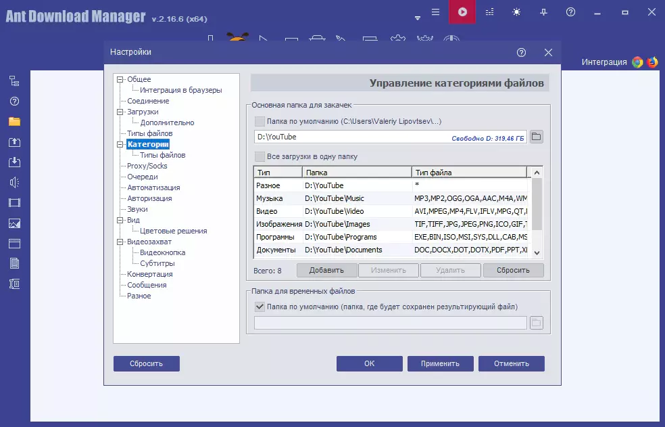Click the Firefox integration icon
The height and width of the screenshot is (427, 665).
tap(652, 62)
